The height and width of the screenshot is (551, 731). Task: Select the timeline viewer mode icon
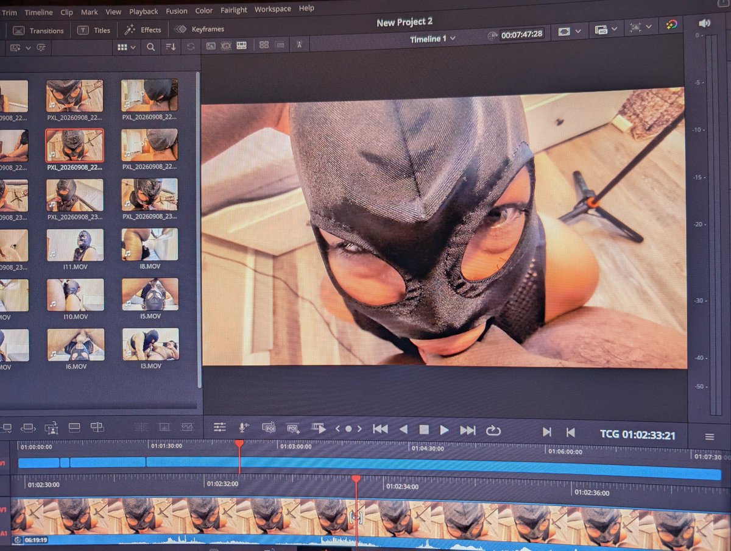241,45
